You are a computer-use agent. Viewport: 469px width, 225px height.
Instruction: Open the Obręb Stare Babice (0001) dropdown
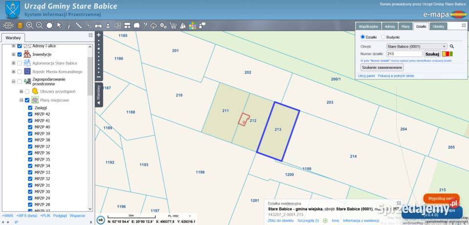pyautogui.click(x=417, y=46)
